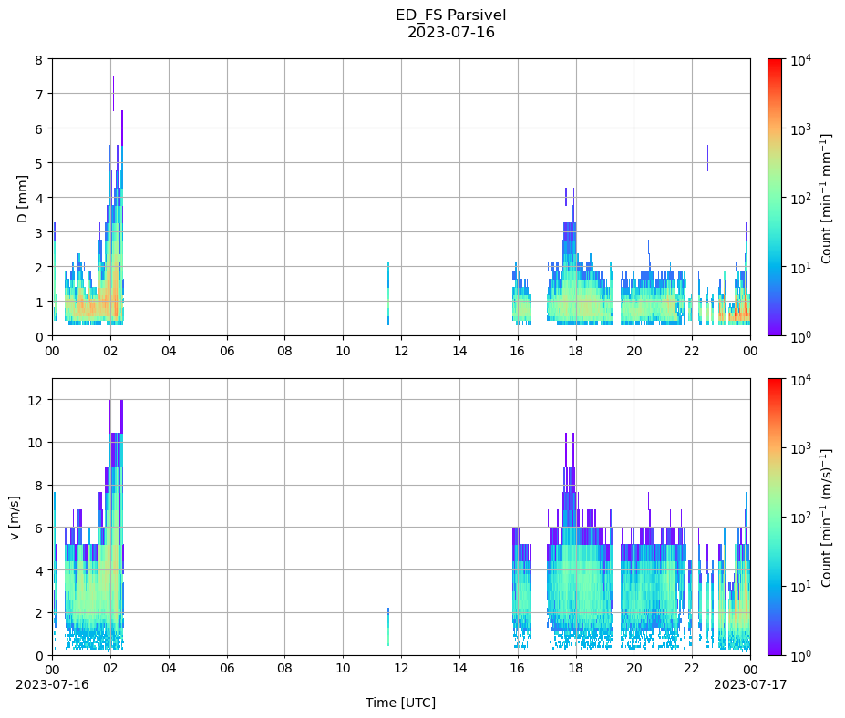Click the 'Time [UTC]' x-axis label

point(400,703)
